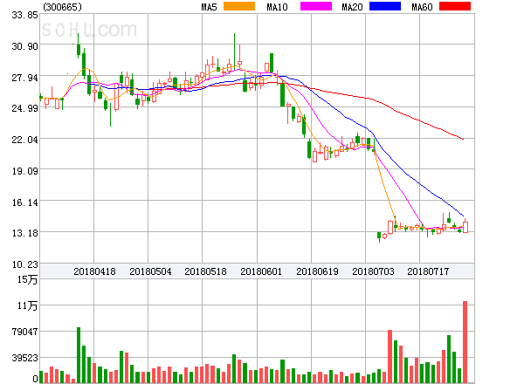The height and width of the screenshot is (384, 524).
Task: Click the 20180518 date label
Action: 205,271
